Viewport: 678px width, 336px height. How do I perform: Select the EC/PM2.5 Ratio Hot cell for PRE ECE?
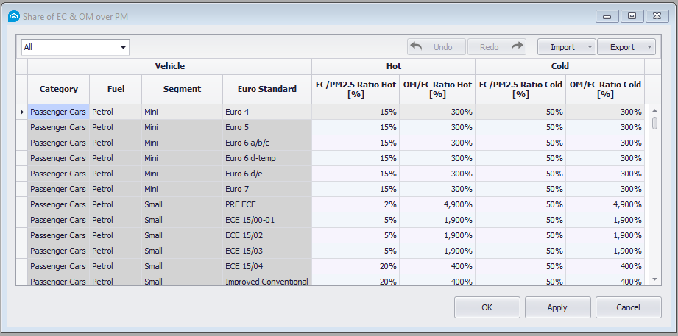pyautogui.click(x=356, y=204)
